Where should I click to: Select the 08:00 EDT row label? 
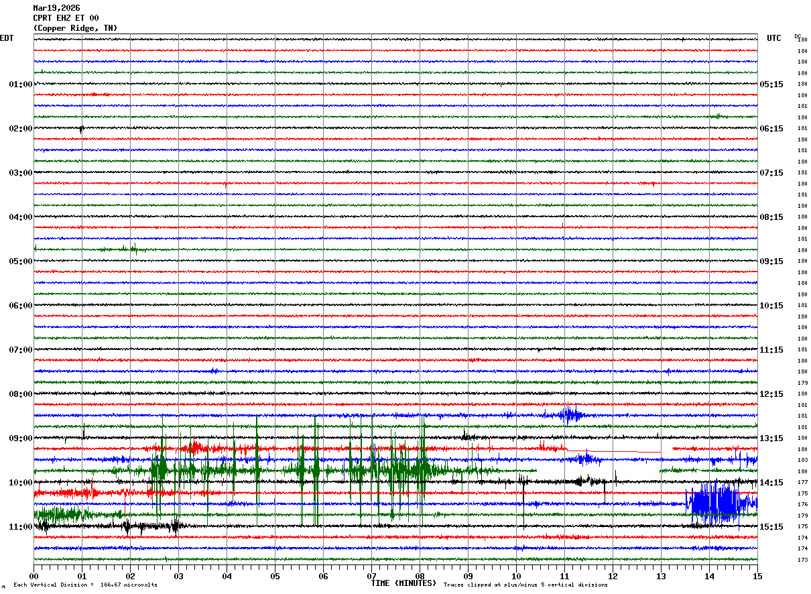20,394
